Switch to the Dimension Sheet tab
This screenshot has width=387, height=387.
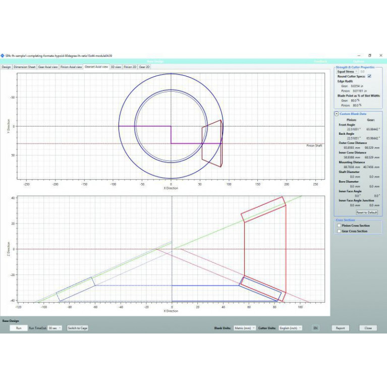pos(24,67)
